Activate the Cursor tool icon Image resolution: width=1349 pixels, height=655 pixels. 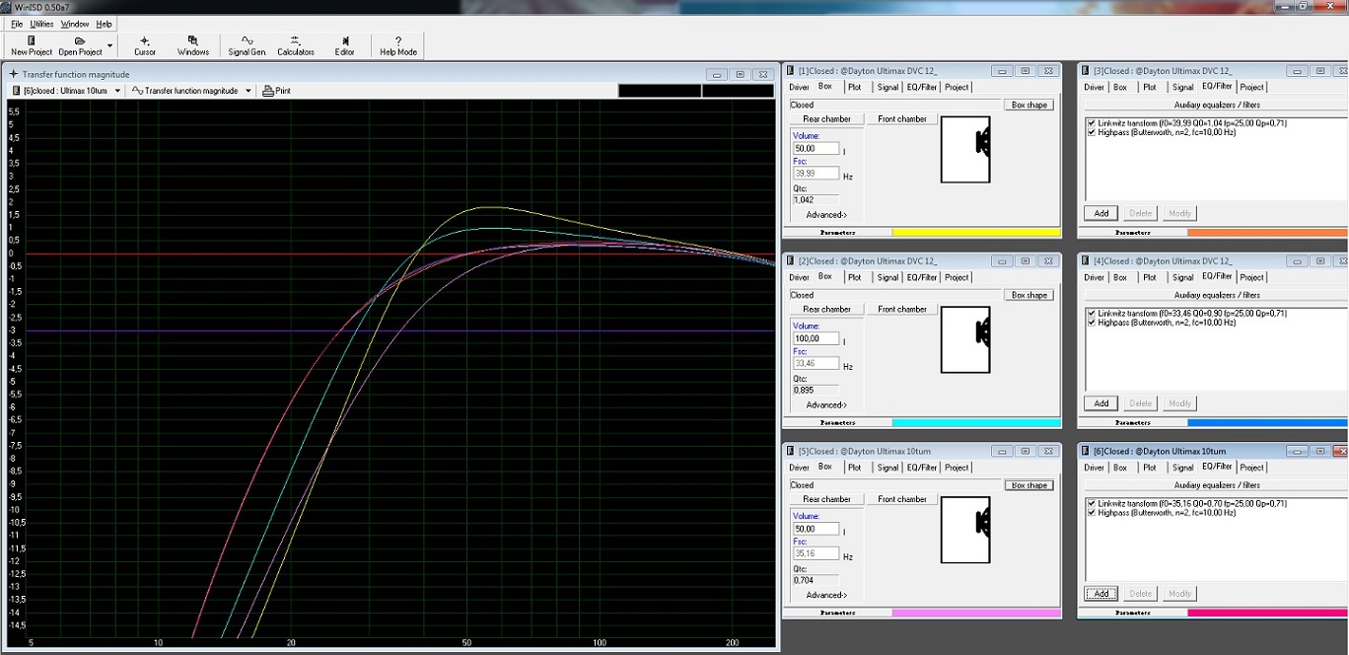[145, 40]
